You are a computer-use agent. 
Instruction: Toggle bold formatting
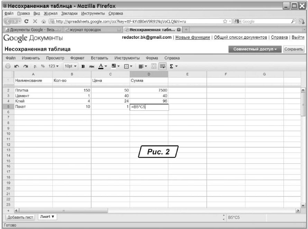pos(83,66)
